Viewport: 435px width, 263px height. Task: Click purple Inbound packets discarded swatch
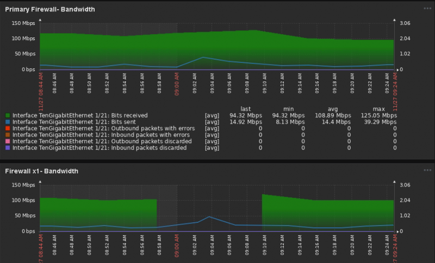(8, 148)
